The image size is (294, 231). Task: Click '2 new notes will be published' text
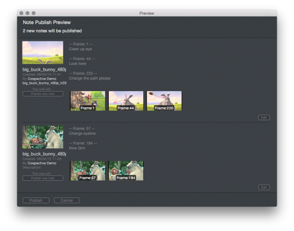point(52,31)
